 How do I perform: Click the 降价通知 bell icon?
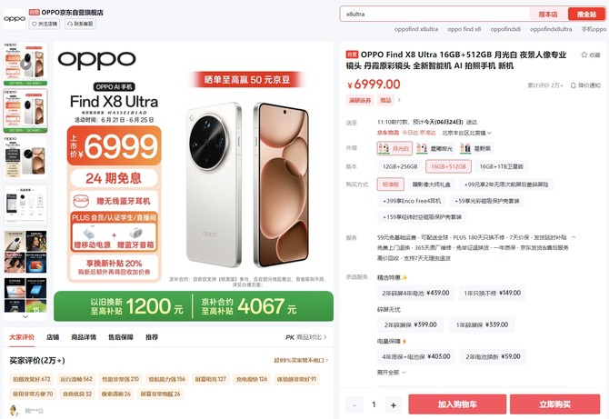click(573, 85)
